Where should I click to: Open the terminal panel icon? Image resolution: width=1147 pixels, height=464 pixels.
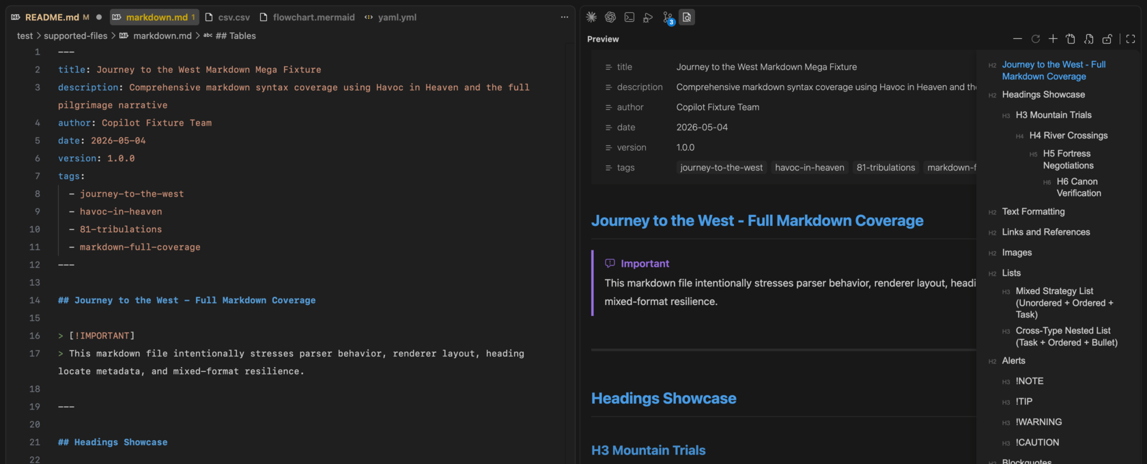(x=629, y=17)
